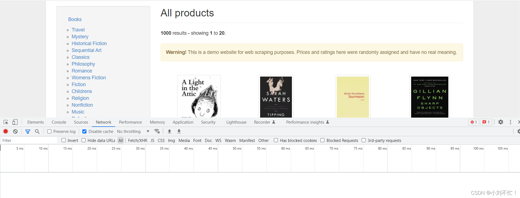
Task: Open the Classics category link
Action: coord(80,57)
